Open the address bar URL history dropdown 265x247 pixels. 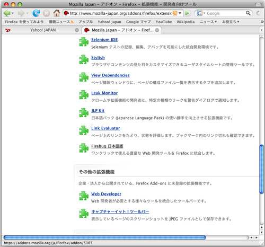point(180,13)
